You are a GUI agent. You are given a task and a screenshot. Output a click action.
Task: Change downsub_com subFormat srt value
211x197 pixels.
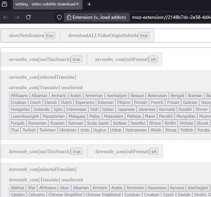point(154,151)
